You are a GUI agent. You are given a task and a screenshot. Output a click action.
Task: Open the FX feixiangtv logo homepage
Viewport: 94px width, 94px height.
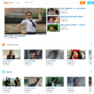[9, 3]
